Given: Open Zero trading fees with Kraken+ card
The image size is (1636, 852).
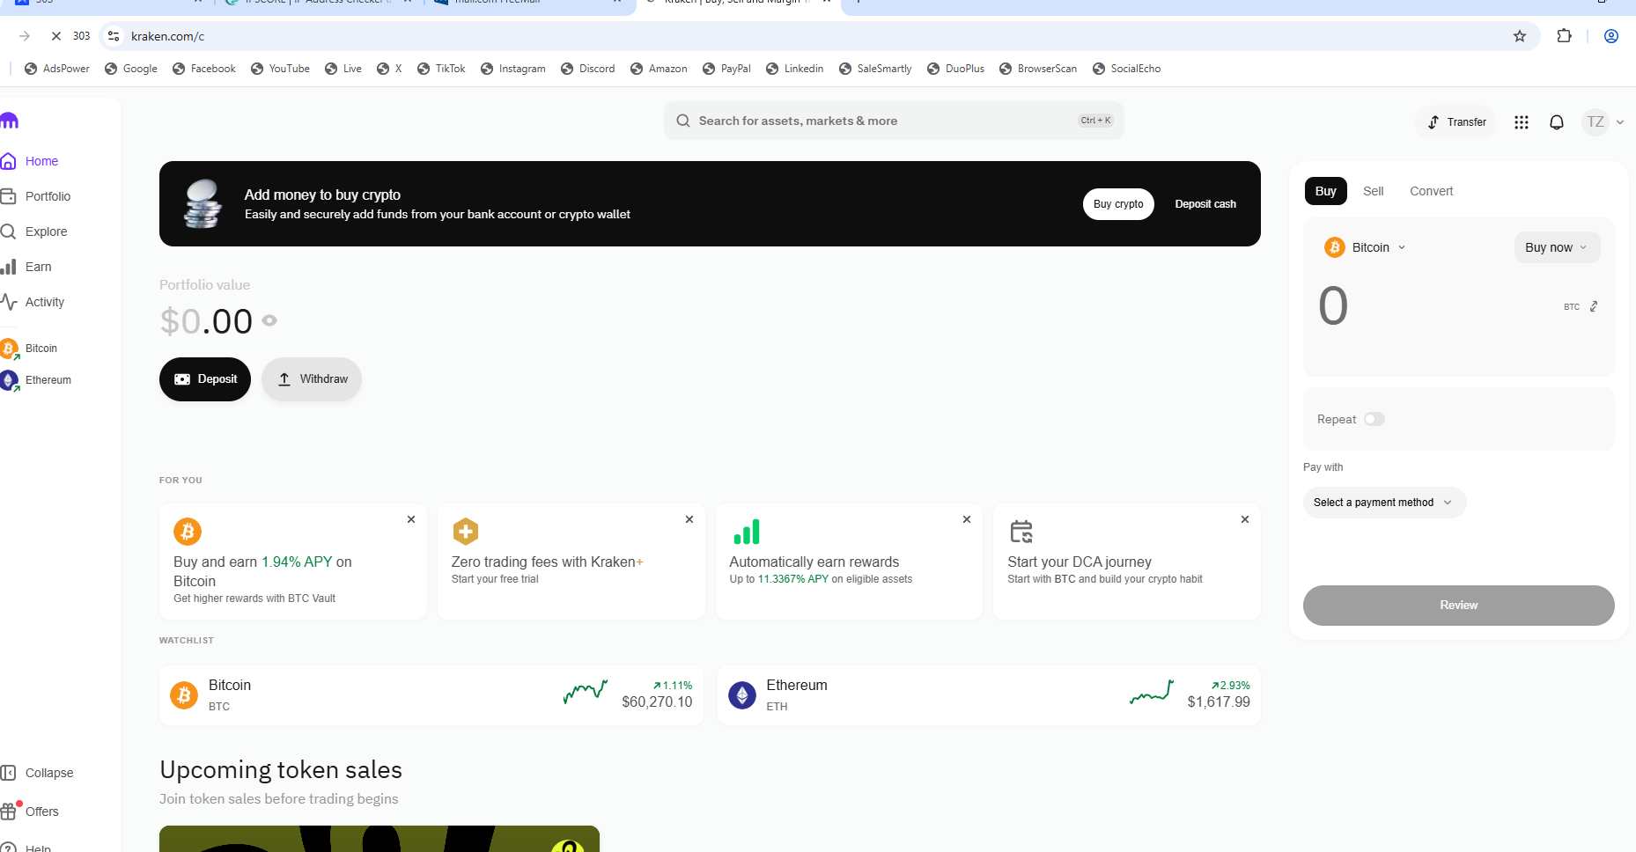Looking at the screenshot, I should click(571, 562).
